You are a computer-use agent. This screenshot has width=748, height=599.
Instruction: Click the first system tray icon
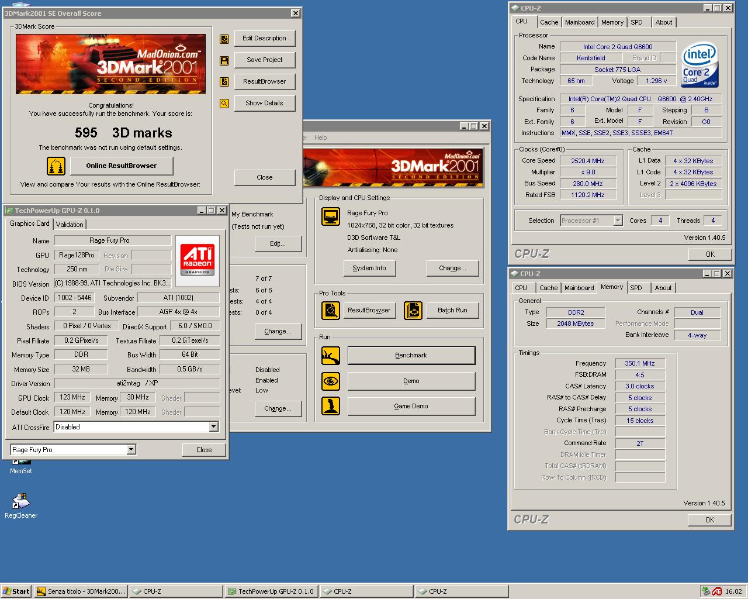(x=707, y=591)
